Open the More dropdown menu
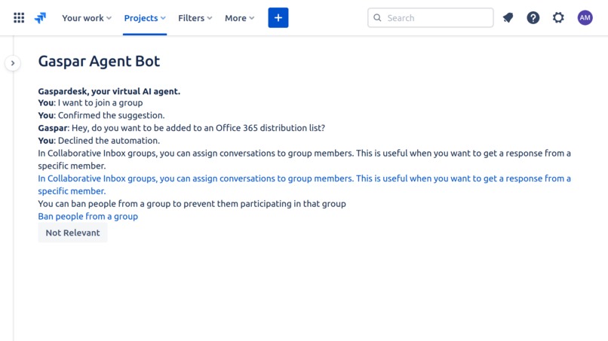Viewport: 608px width, 341px height. coord(239,18)
